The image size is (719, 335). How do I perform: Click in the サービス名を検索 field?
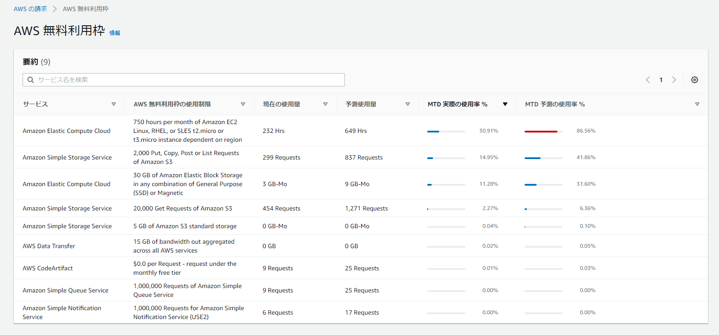186,80
